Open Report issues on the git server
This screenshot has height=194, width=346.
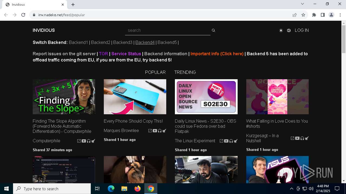point(64,54)
